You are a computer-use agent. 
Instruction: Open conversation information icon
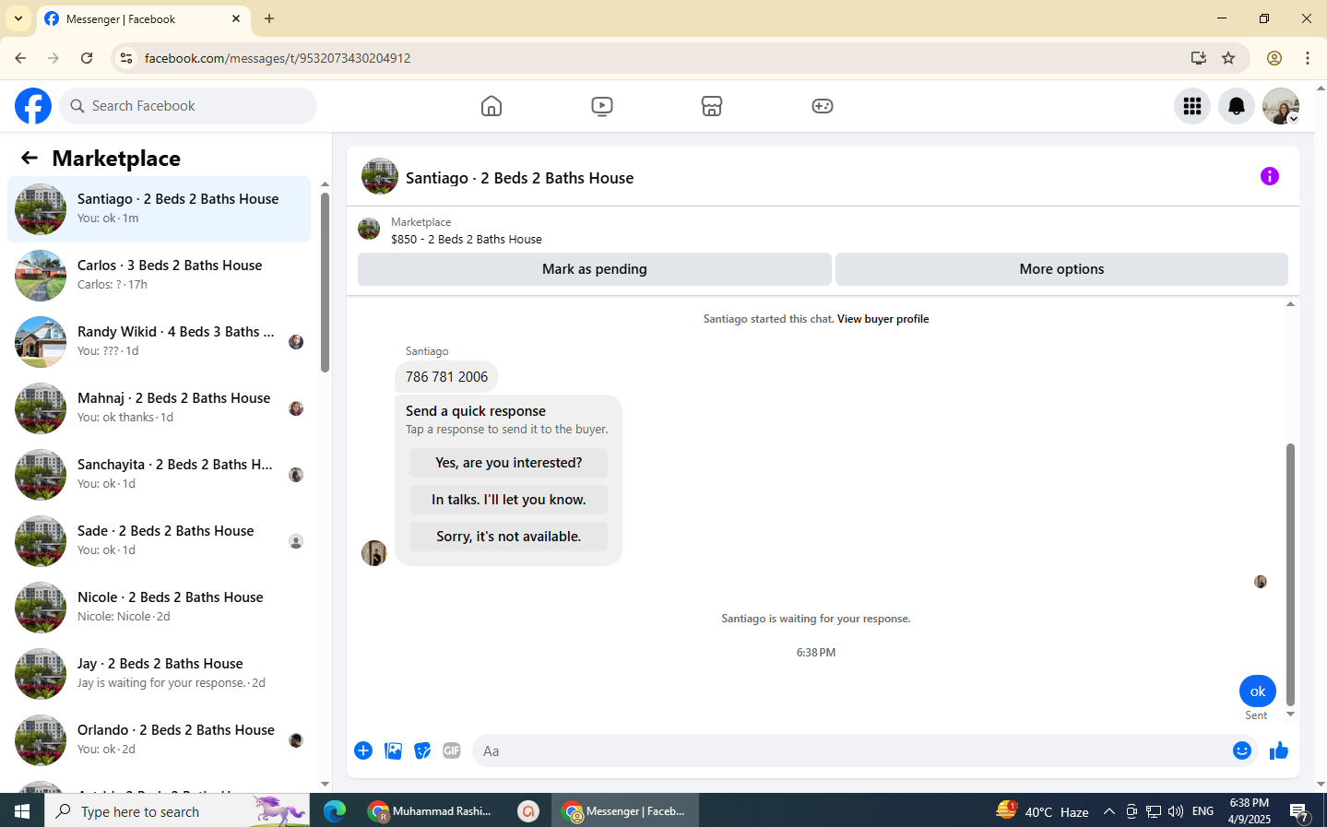[x=1270, y=176]
